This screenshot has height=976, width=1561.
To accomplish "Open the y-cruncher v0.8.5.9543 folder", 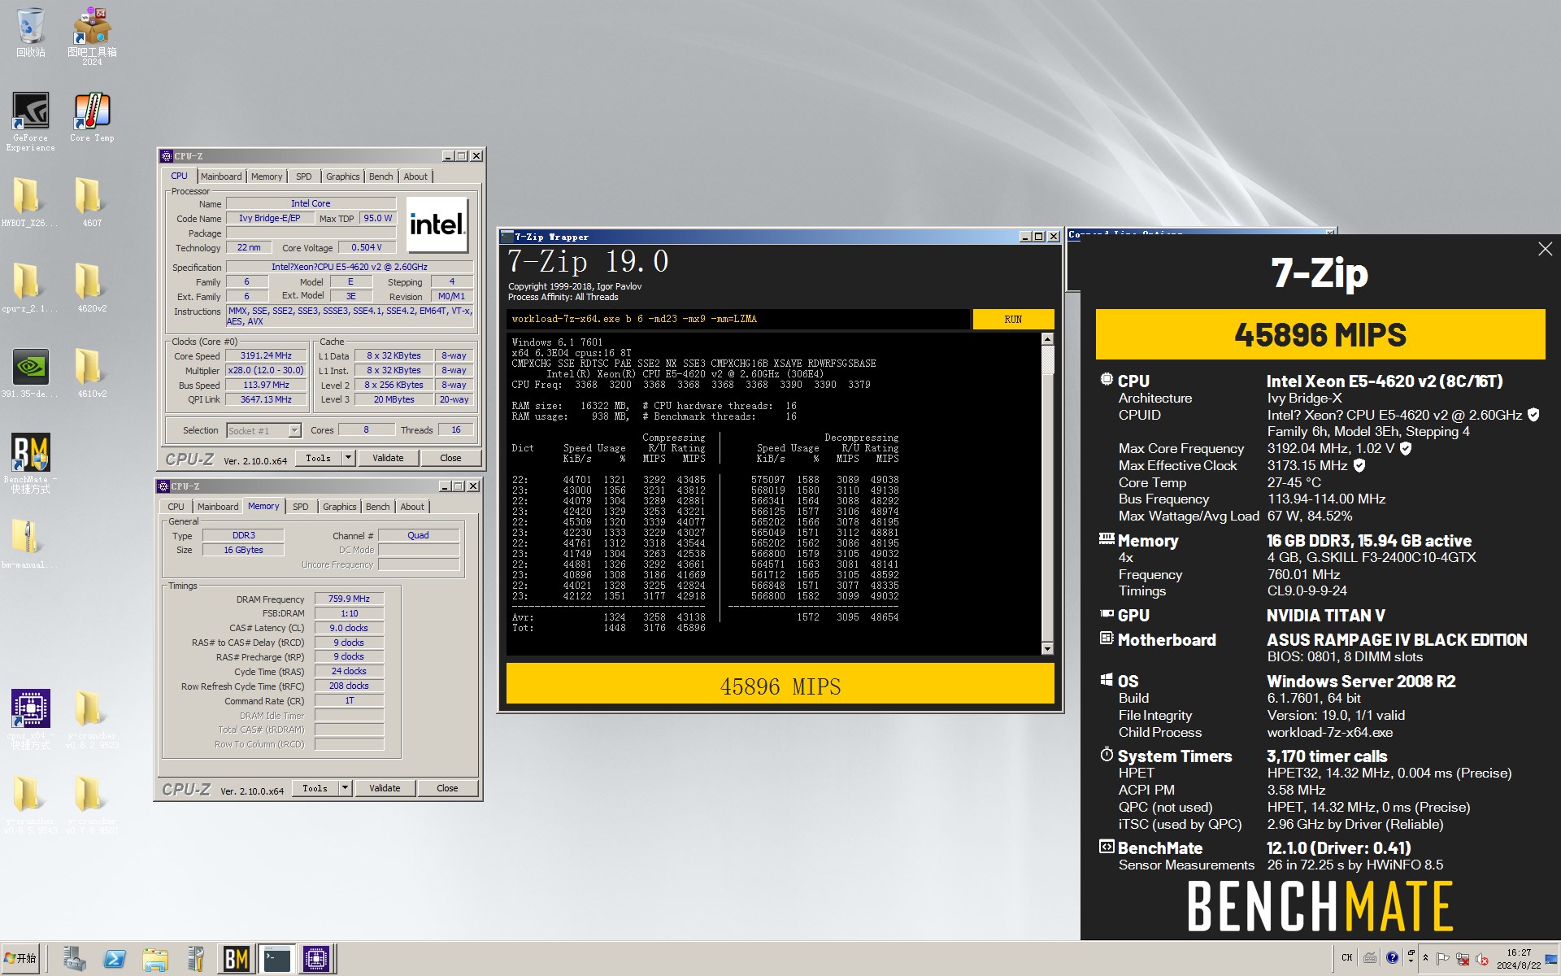I will (x=28, y=804).
